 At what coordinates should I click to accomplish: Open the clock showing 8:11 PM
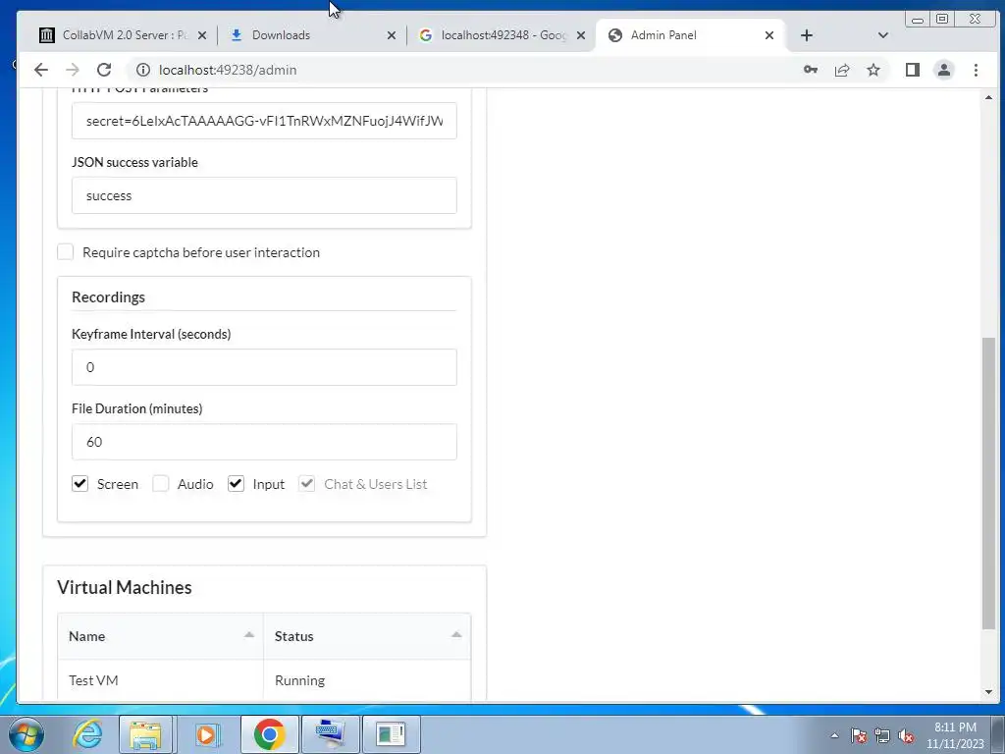point(955,735)
